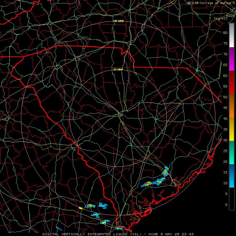Click the 20 value on the color scale
Image resolution: width=236 pixels, height=236 pixels.
(225, 162)
